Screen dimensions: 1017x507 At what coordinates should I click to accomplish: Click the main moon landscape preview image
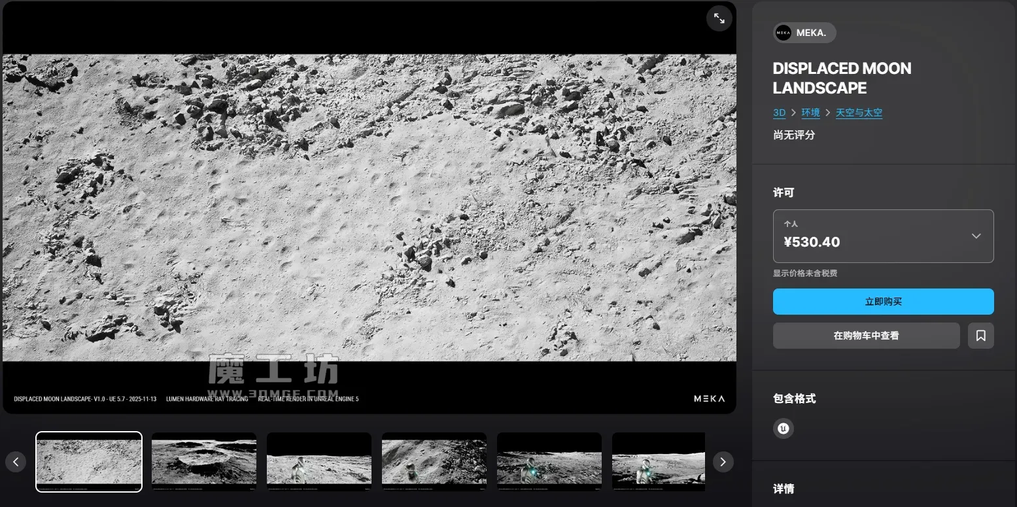coord(370,207)
